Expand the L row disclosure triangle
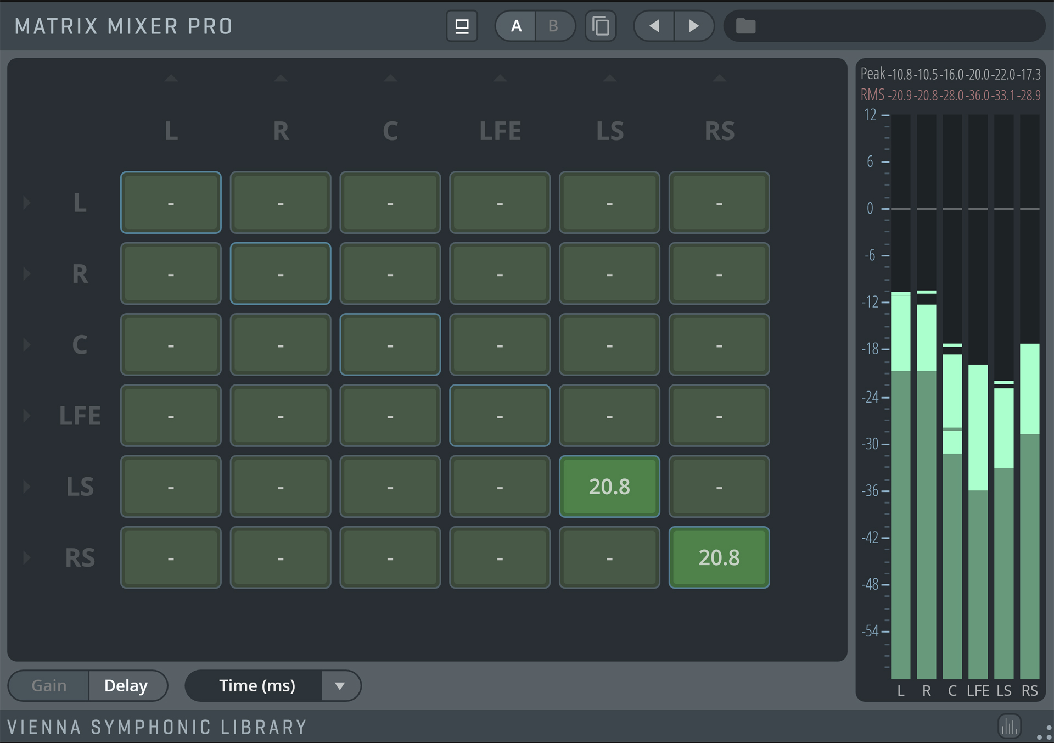The width and height of the screenshot is (1054, 743). 26,203
